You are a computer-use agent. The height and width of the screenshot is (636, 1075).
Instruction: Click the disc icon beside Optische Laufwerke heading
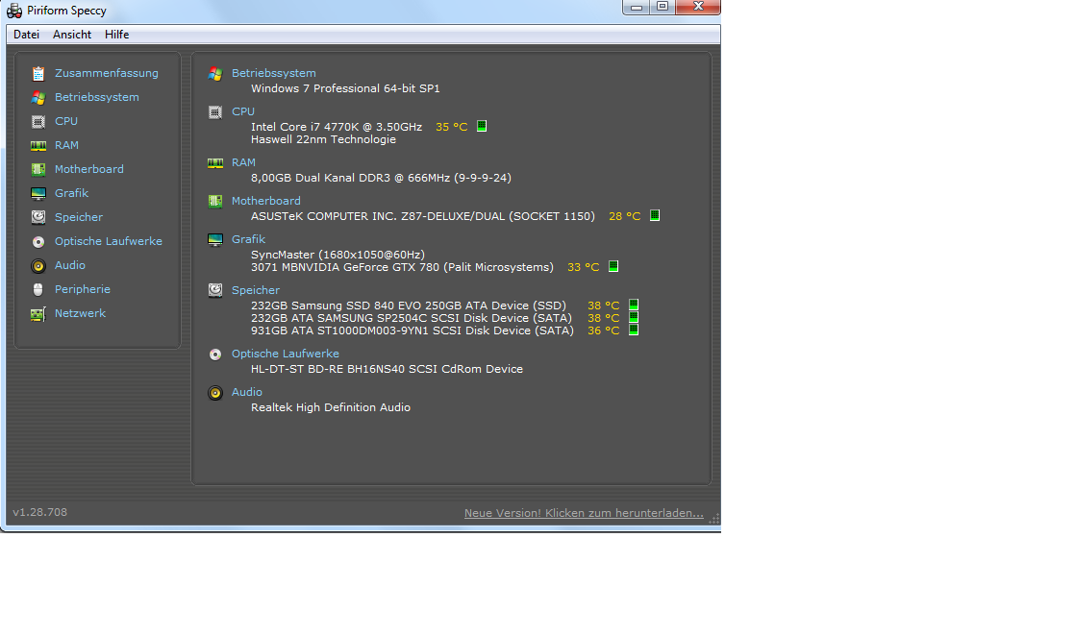[x=215, y=355]
